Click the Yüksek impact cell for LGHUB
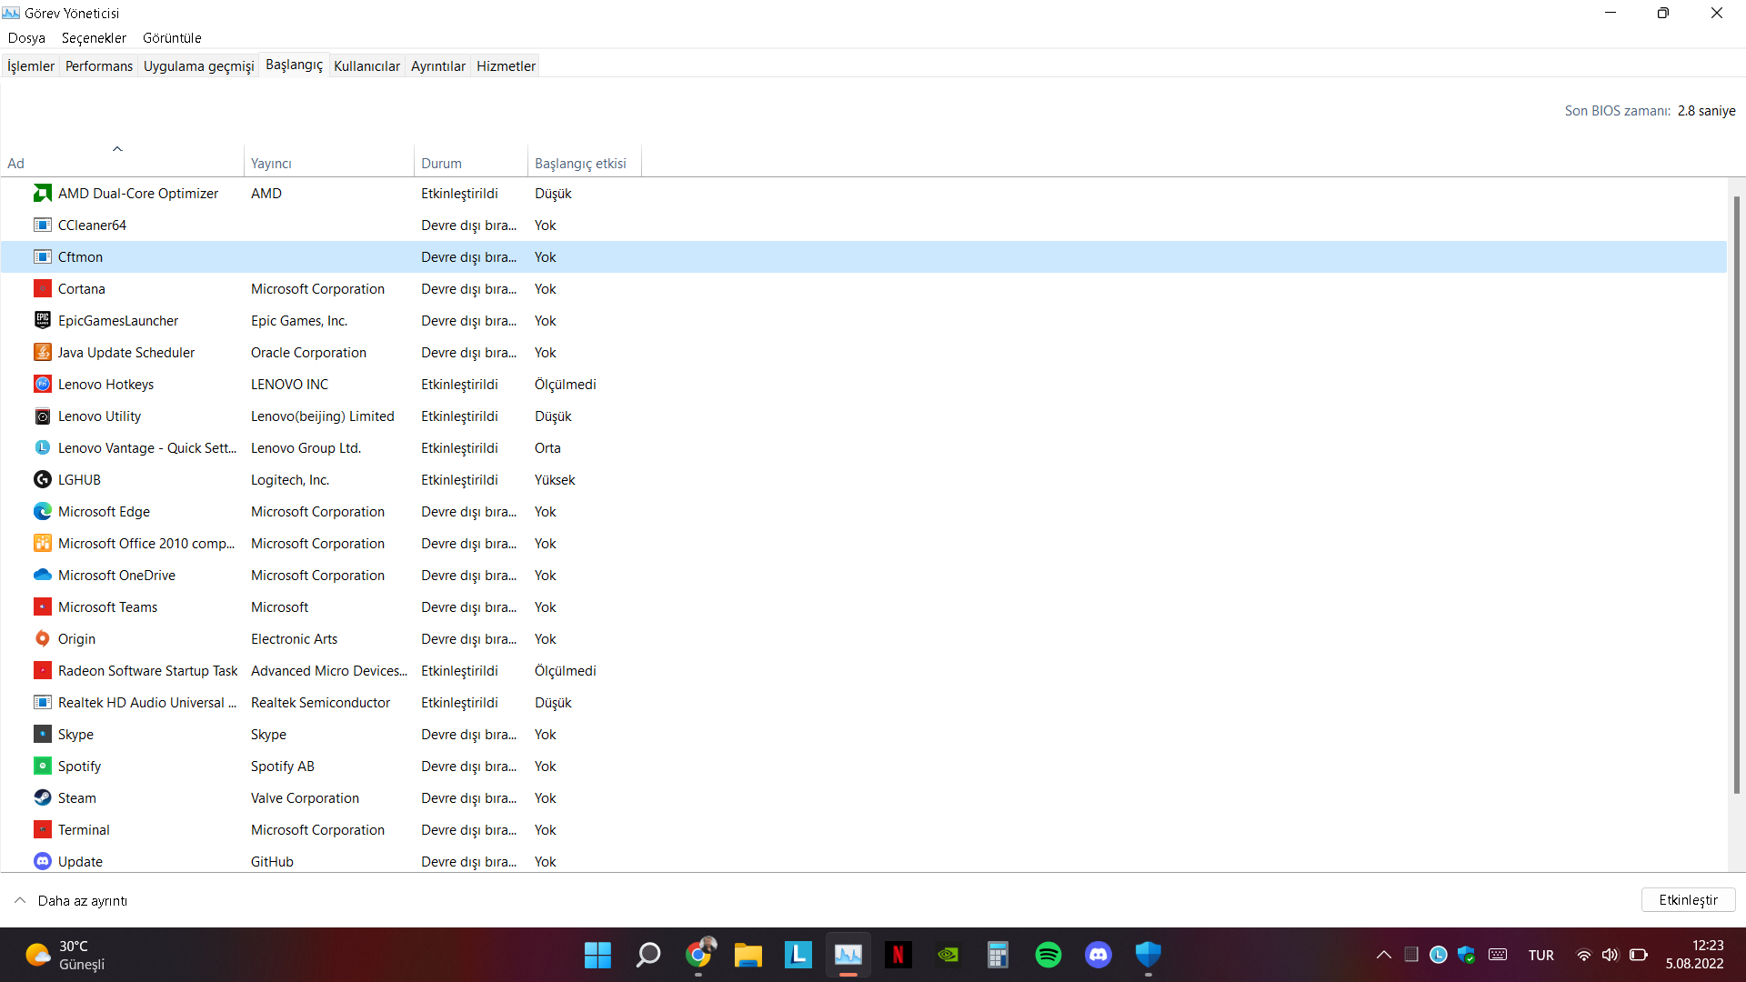The image size is (1746, 982). pyautogui.click(x=555, y=479)
